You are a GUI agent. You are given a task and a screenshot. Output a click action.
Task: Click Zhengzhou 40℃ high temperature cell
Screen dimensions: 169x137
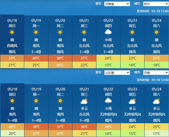pos(36,58)
